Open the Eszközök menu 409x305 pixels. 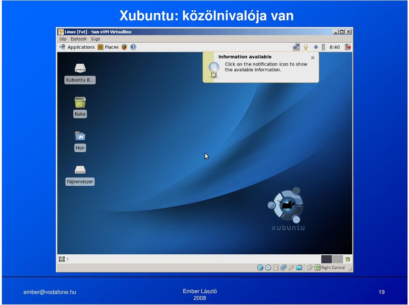coord(78,39)
